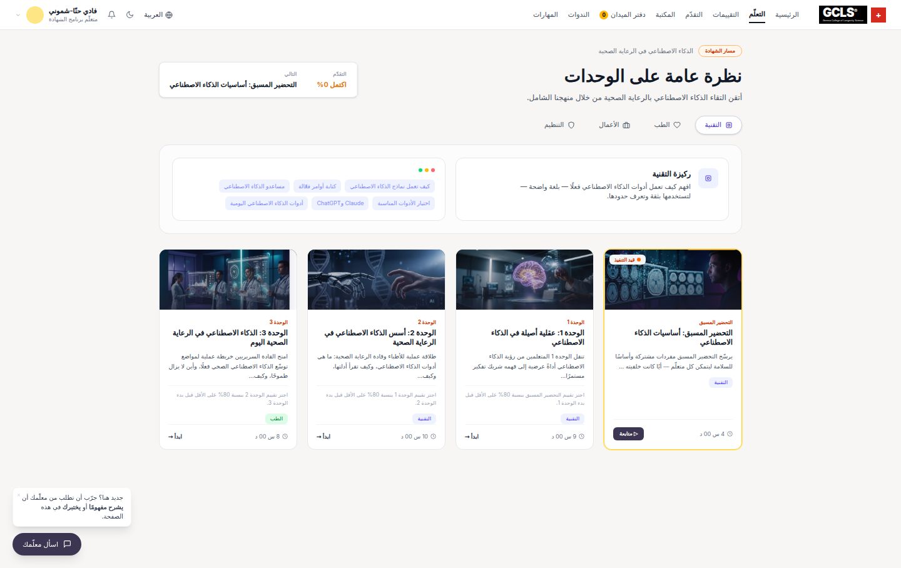This screenshot has width=901, height=568.
Task: Open notifications via the bell icon
Action: tap(112, 14)
